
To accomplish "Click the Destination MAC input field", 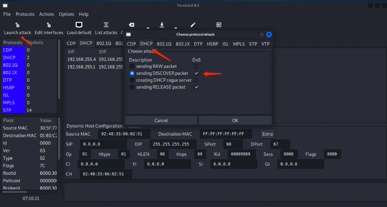I will coord(226,134).
